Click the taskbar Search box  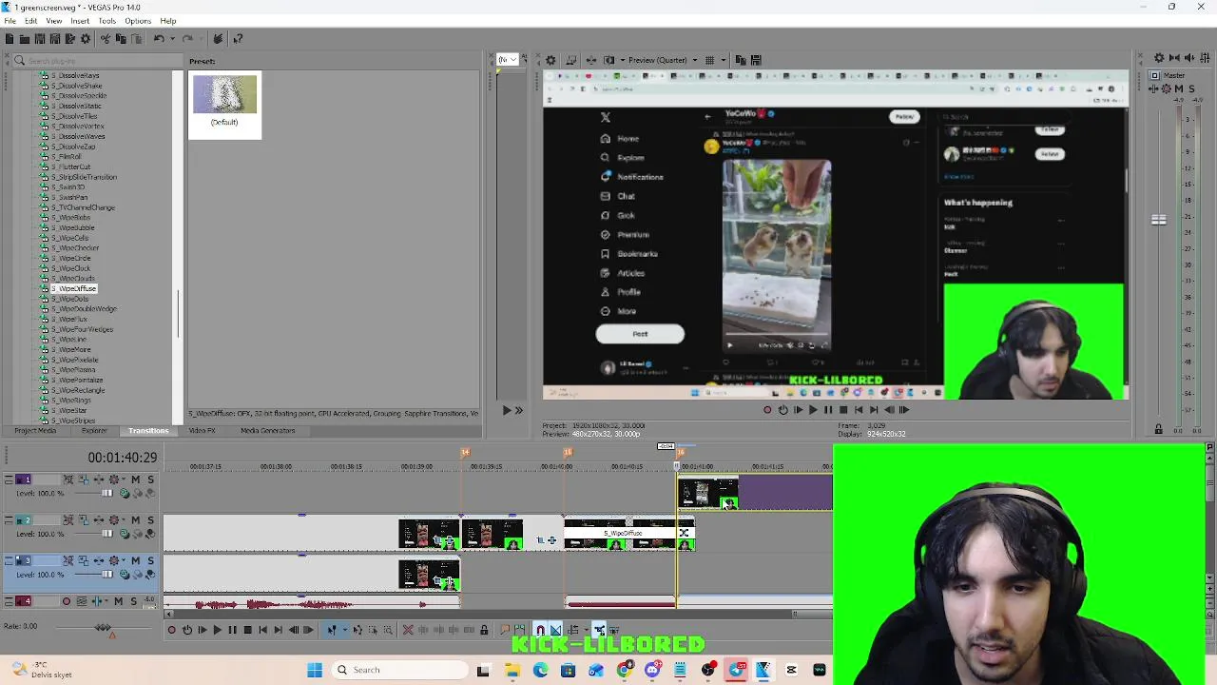400,670
